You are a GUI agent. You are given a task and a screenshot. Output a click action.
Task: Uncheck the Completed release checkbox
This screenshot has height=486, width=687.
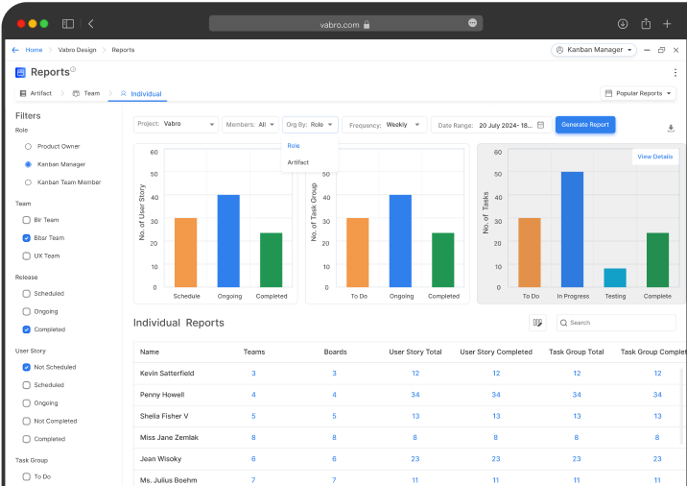point(27,329)
